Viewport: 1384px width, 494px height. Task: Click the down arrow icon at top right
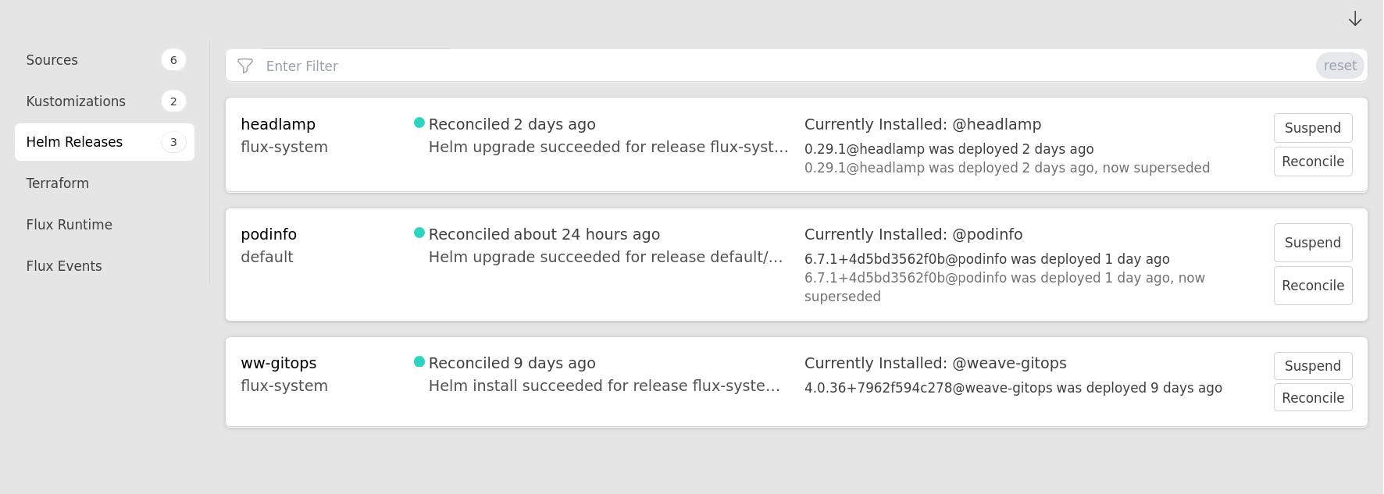pos(1355,20)
